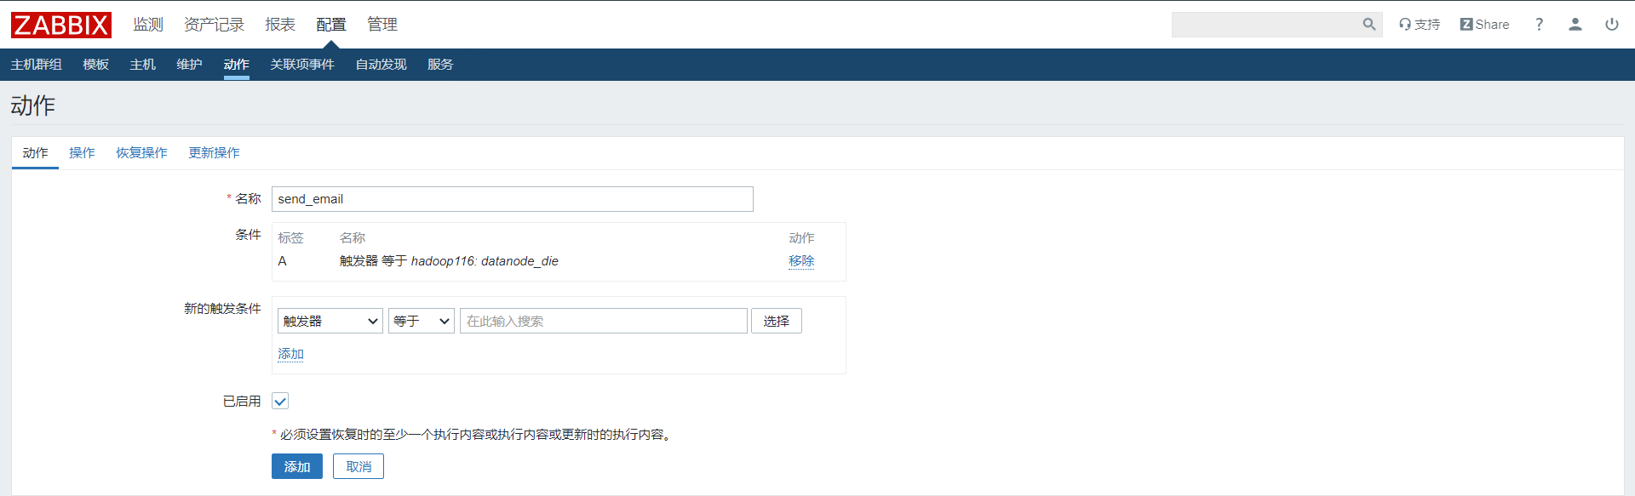Open the Zabbix Share link
The height and width of the screenshot is (496, 1635).
click(1484, 25)
